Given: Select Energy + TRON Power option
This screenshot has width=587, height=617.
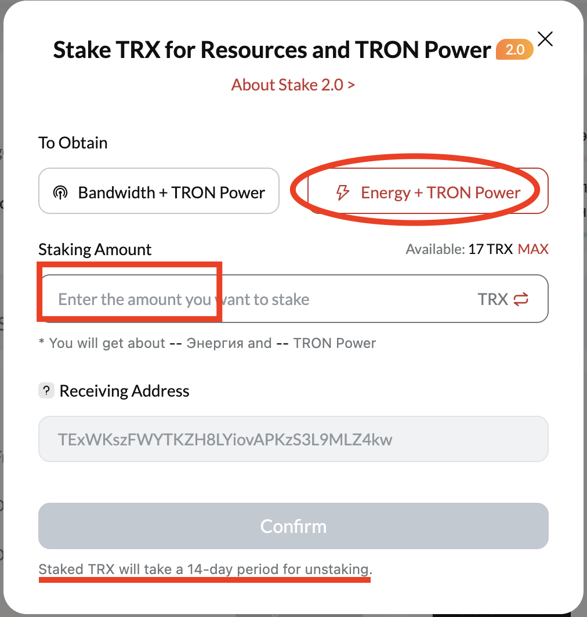Looking at the screenshot, I should click(x=427, y=193).
